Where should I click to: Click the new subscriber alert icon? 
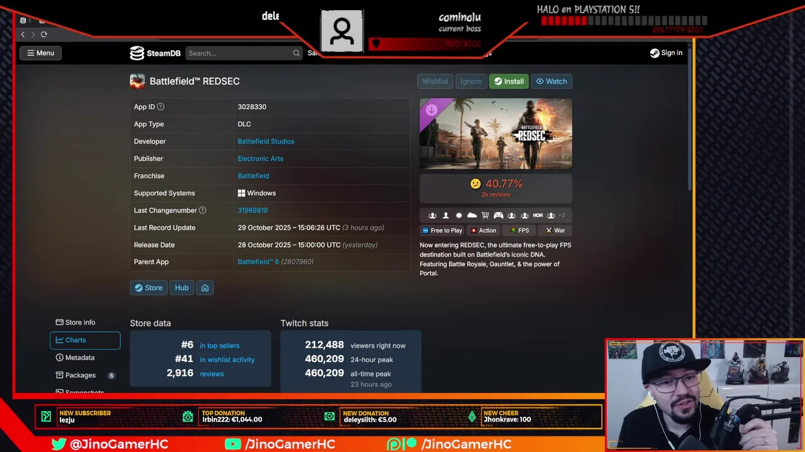(x=46, y=416)
